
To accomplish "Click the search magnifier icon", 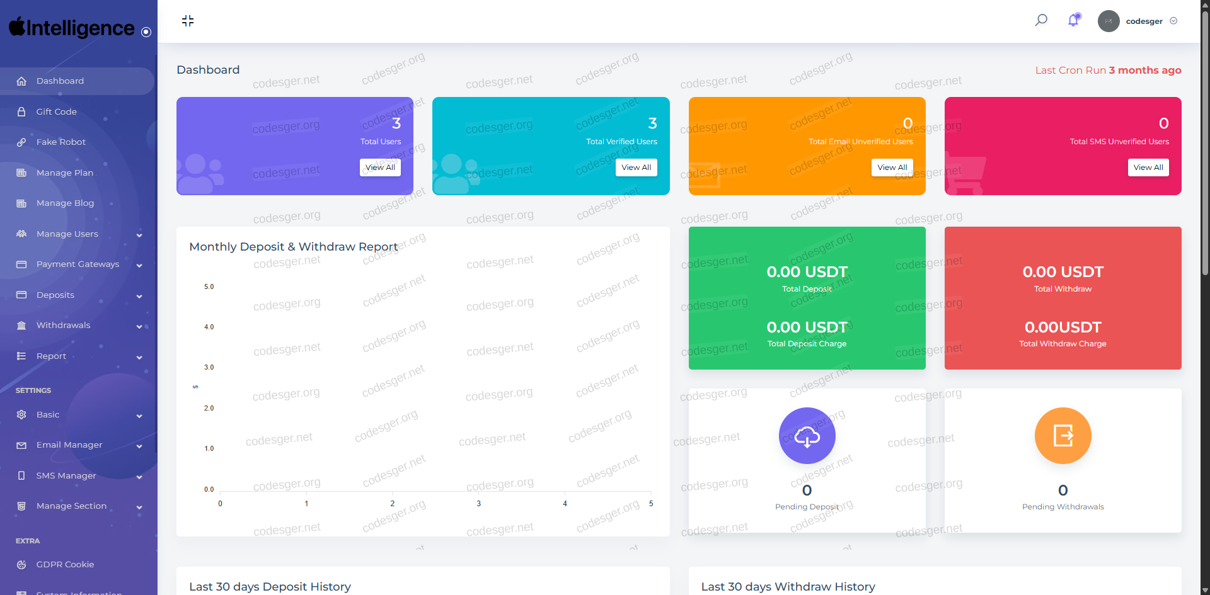I will click(x=1041, y=20).
